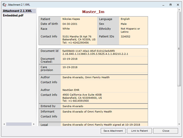Click patient name Nikolas Kapes
This screenshot has height=138, width=183.
pos(71,19)
